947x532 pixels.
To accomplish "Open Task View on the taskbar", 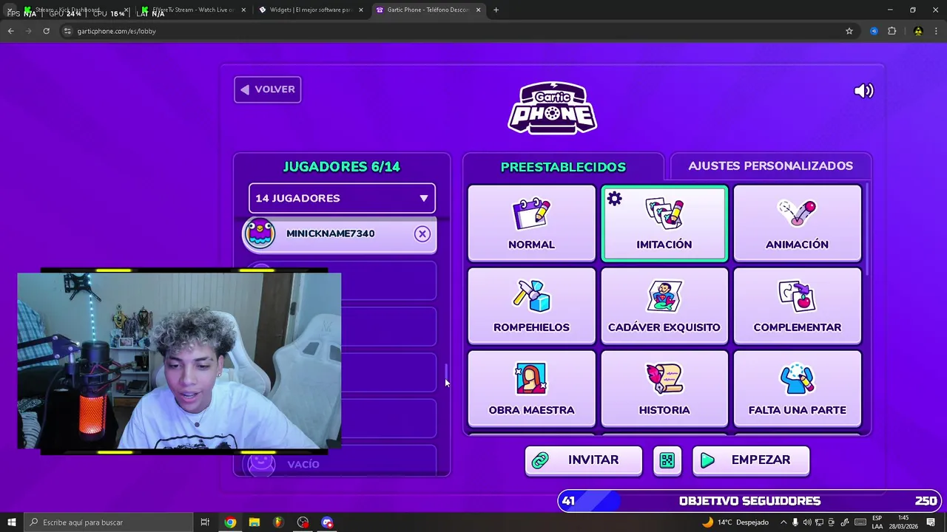I will (x=205, y=522).
